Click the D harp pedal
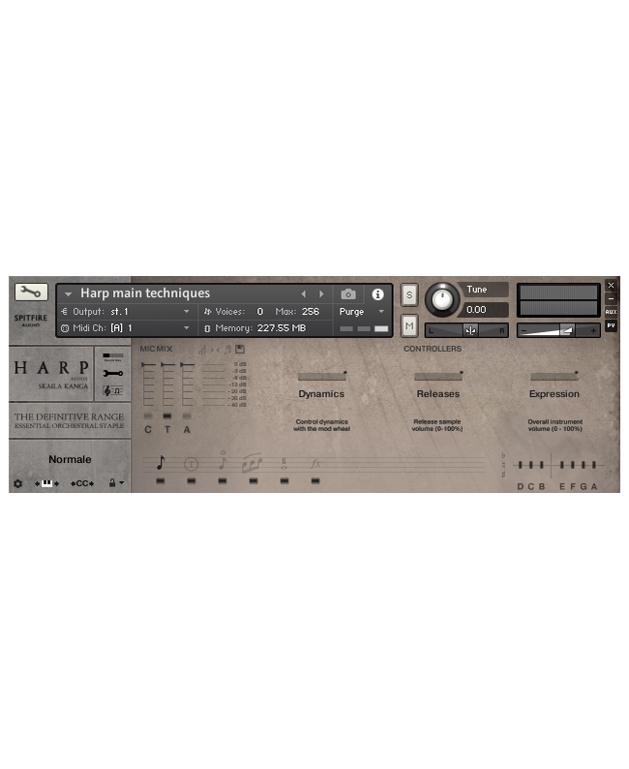629x769 pixels. [x=521, y=465]
